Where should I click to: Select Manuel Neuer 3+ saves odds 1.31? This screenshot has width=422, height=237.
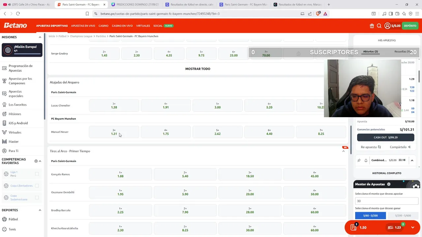114,132
